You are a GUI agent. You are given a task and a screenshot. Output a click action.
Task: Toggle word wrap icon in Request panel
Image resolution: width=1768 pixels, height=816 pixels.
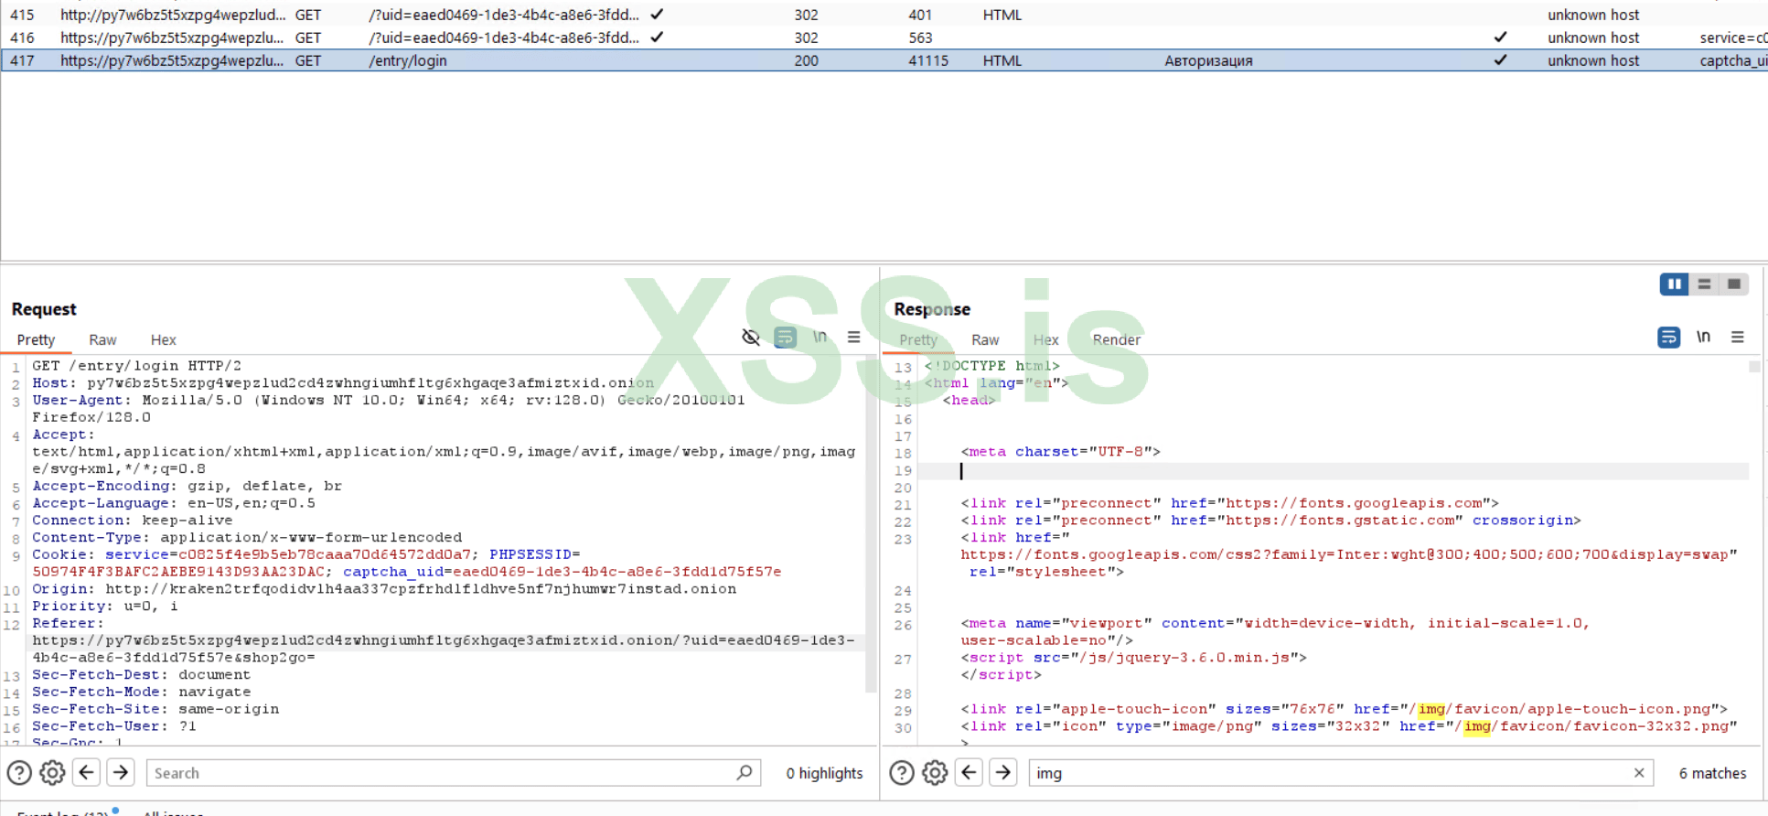[x=785, y=338]
